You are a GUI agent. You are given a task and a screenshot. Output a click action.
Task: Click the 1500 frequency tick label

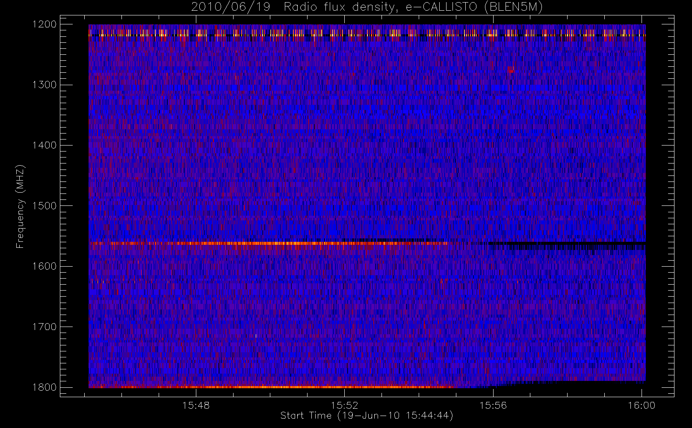44,206
